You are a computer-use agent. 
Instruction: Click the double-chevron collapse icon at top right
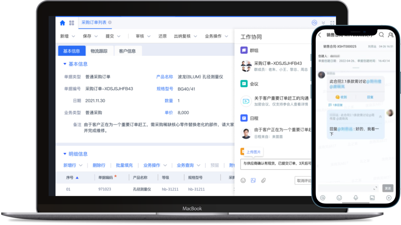323,23
